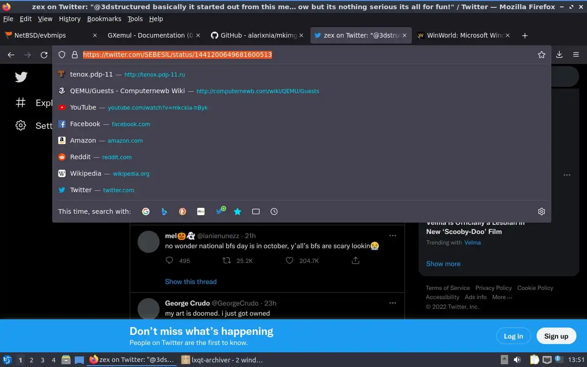Select Twitter suggestion in dropdown
The image size is (587, 367).
click(302, 190)
